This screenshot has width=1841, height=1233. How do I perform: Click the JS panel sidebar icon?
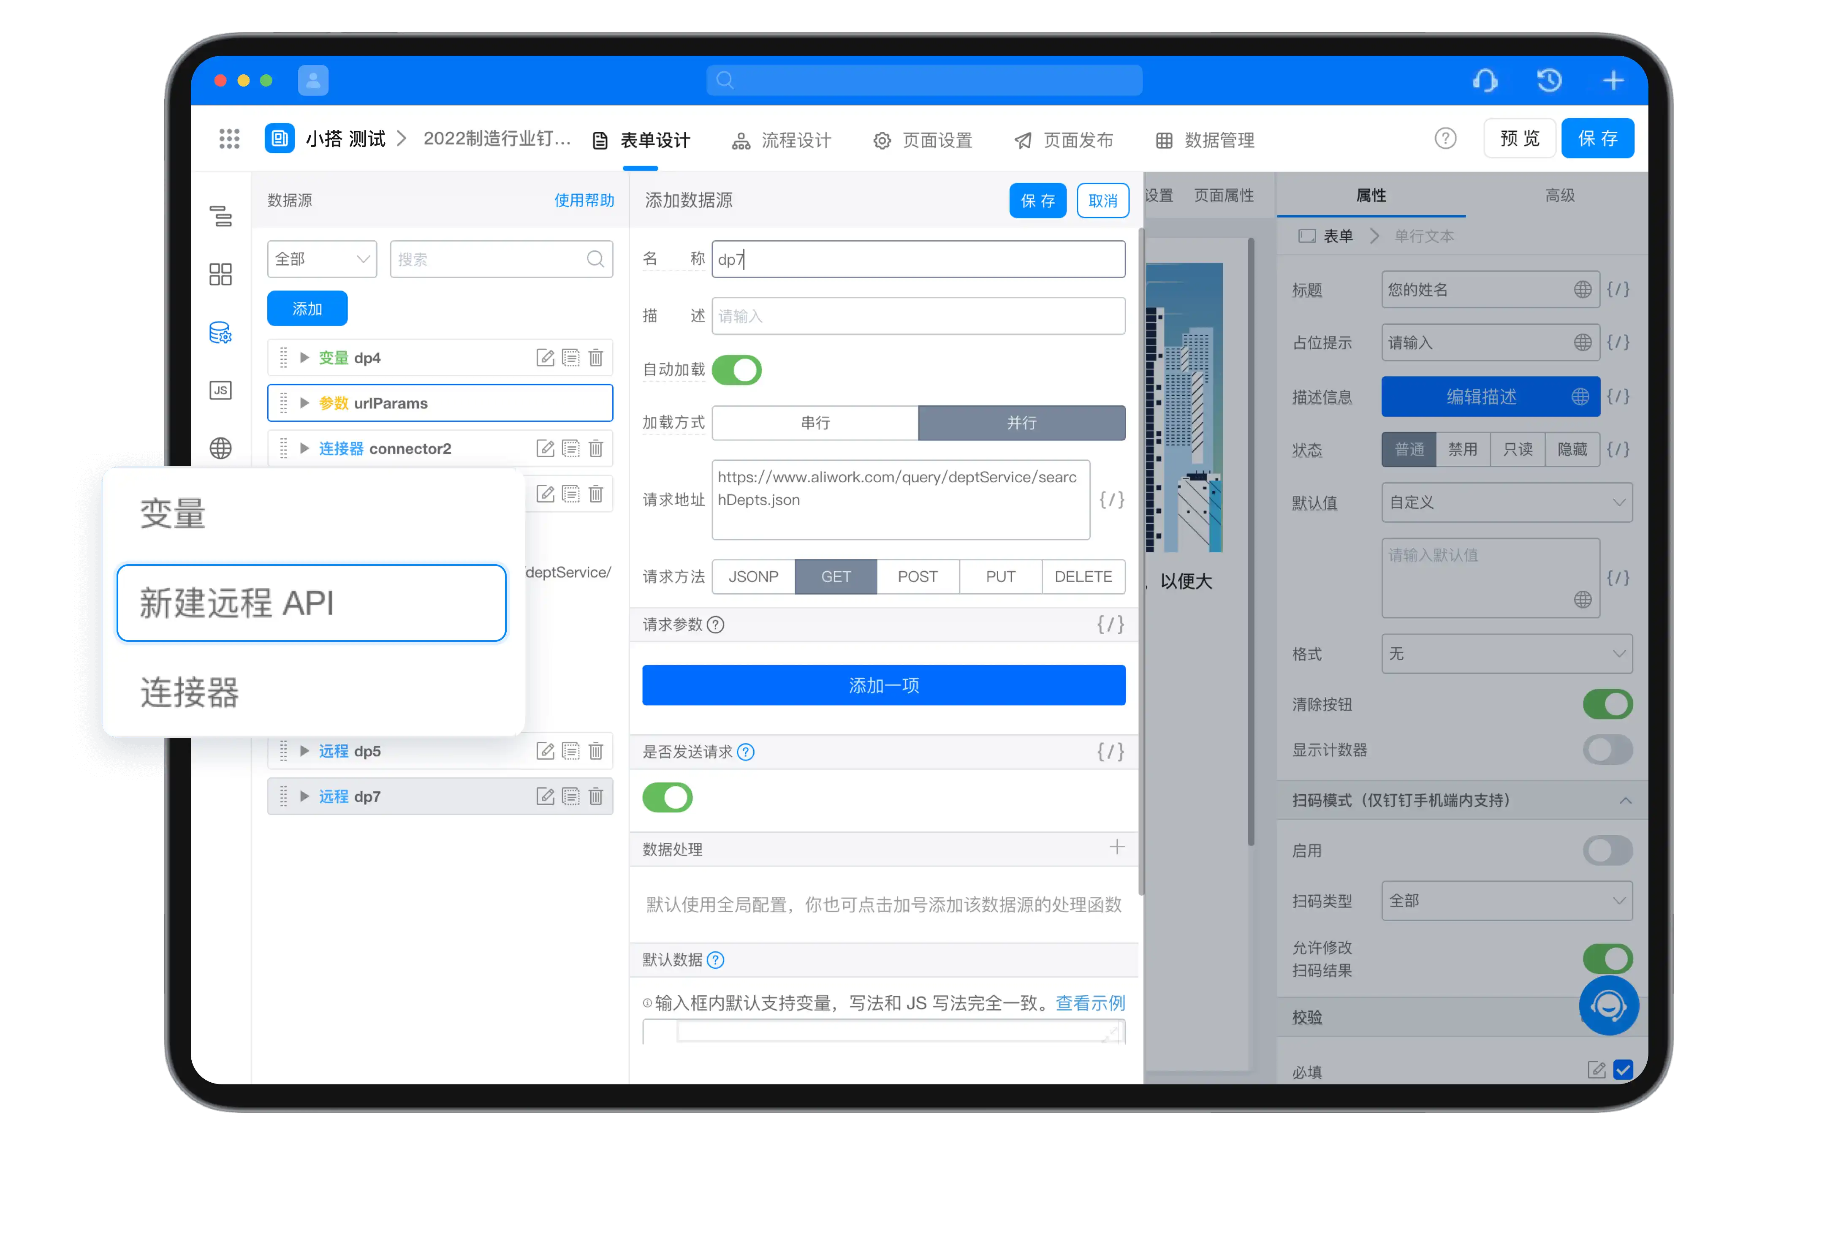[x=220, y=390]
